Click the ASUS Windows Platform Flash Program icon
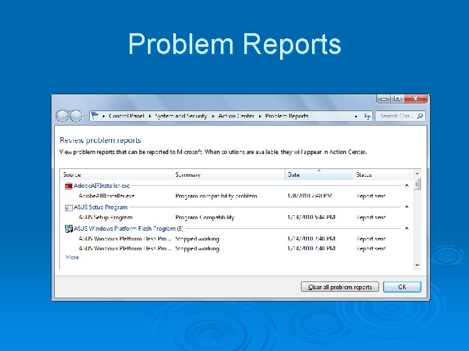 [x=68, y=229]
